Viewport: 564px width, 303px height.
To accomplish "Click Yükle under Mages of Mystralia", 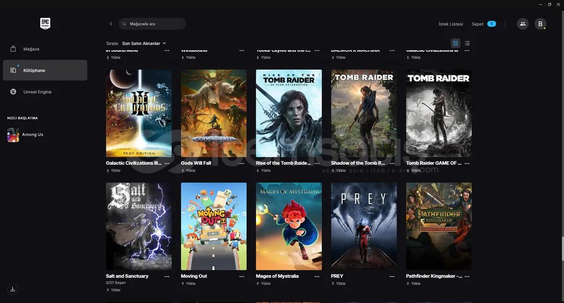I will pos(263,283).
